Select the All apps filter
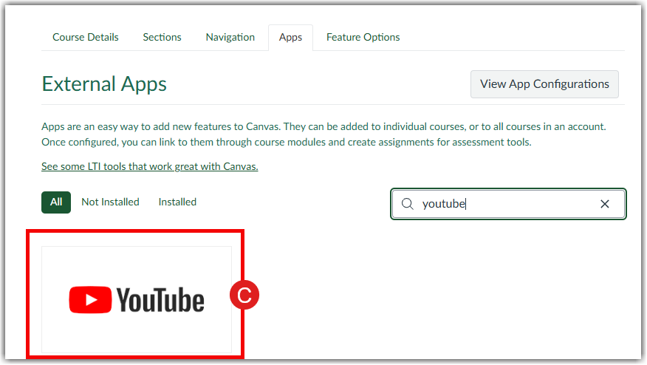This screenshot has width=647, height=365. click(x=56, y=202)
